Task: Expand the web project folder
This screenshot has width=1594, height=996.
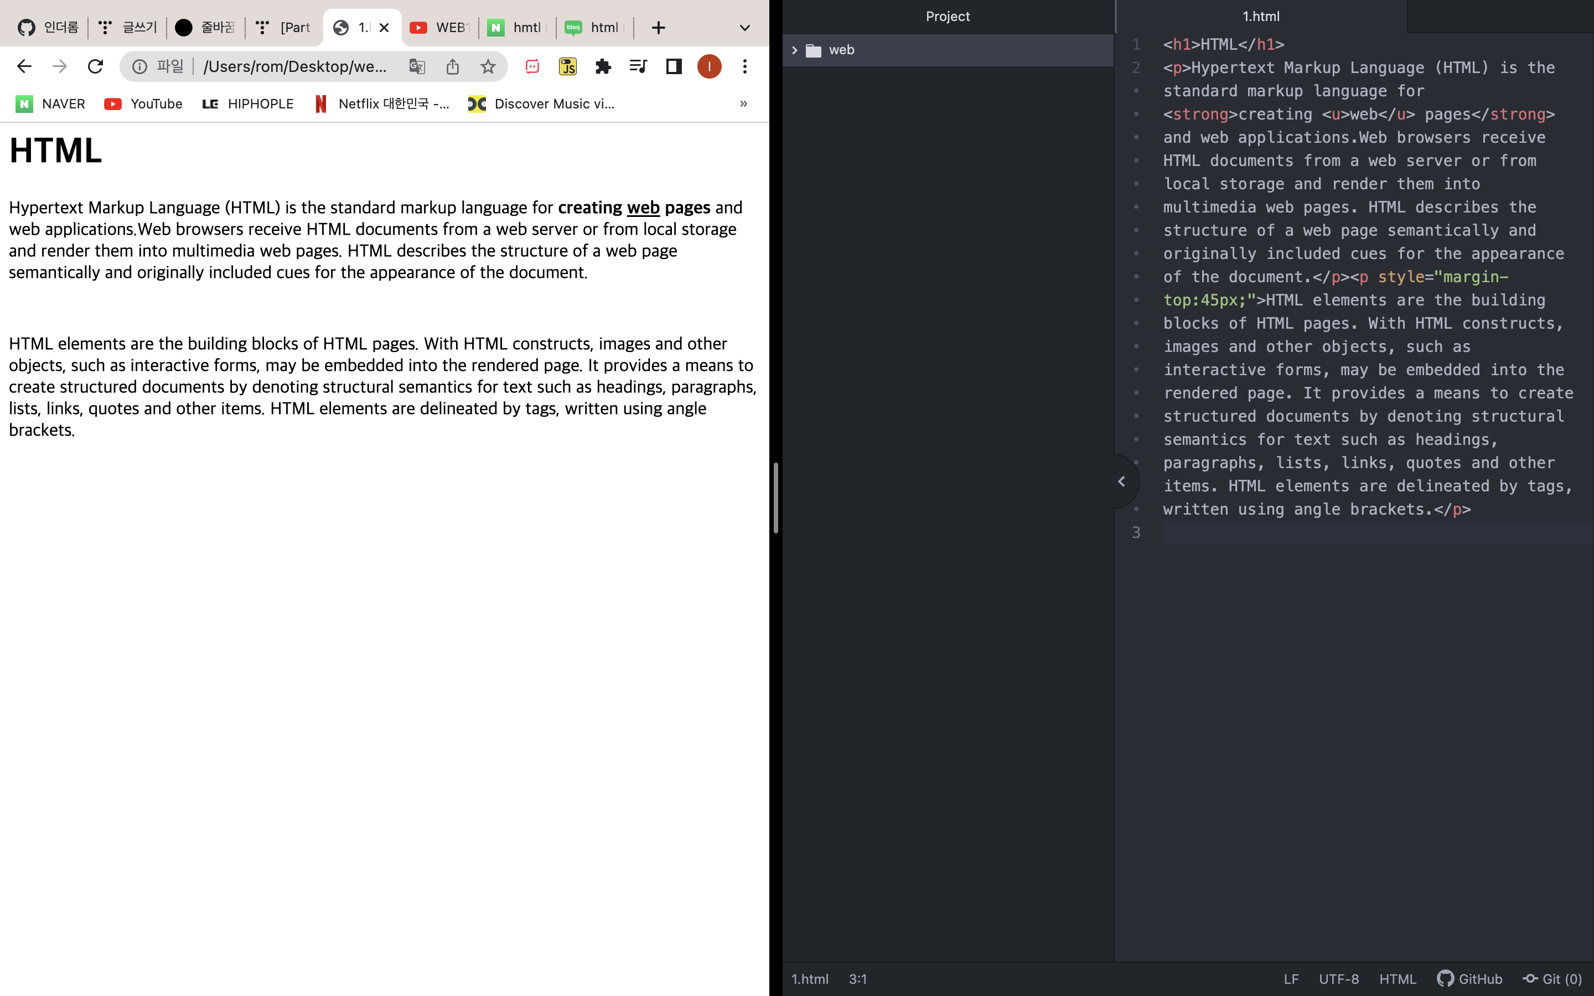Action: [794, 50]
